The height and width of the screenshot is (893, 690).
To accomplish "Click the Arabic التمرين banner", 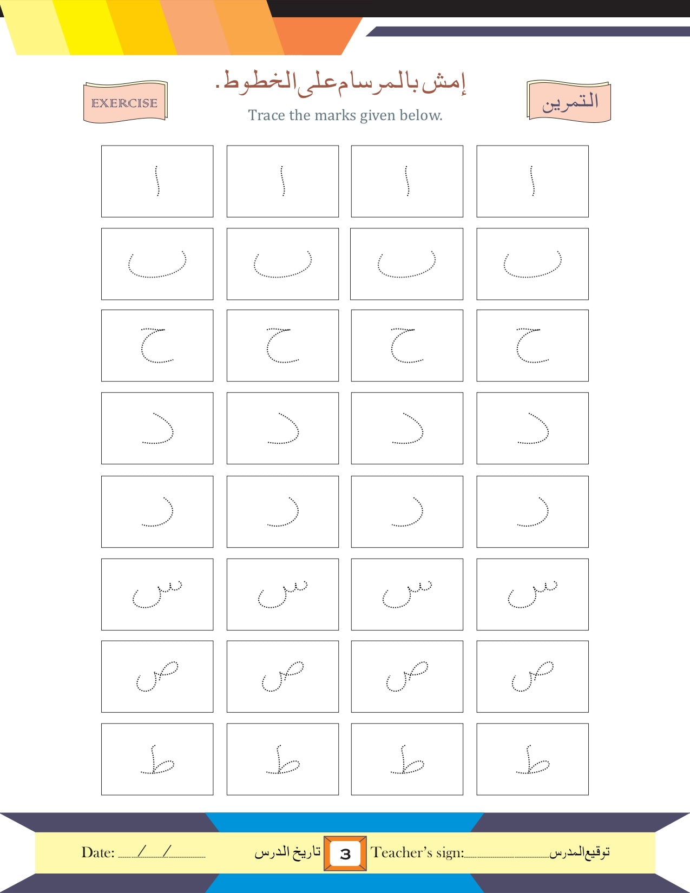I will 569,102.
